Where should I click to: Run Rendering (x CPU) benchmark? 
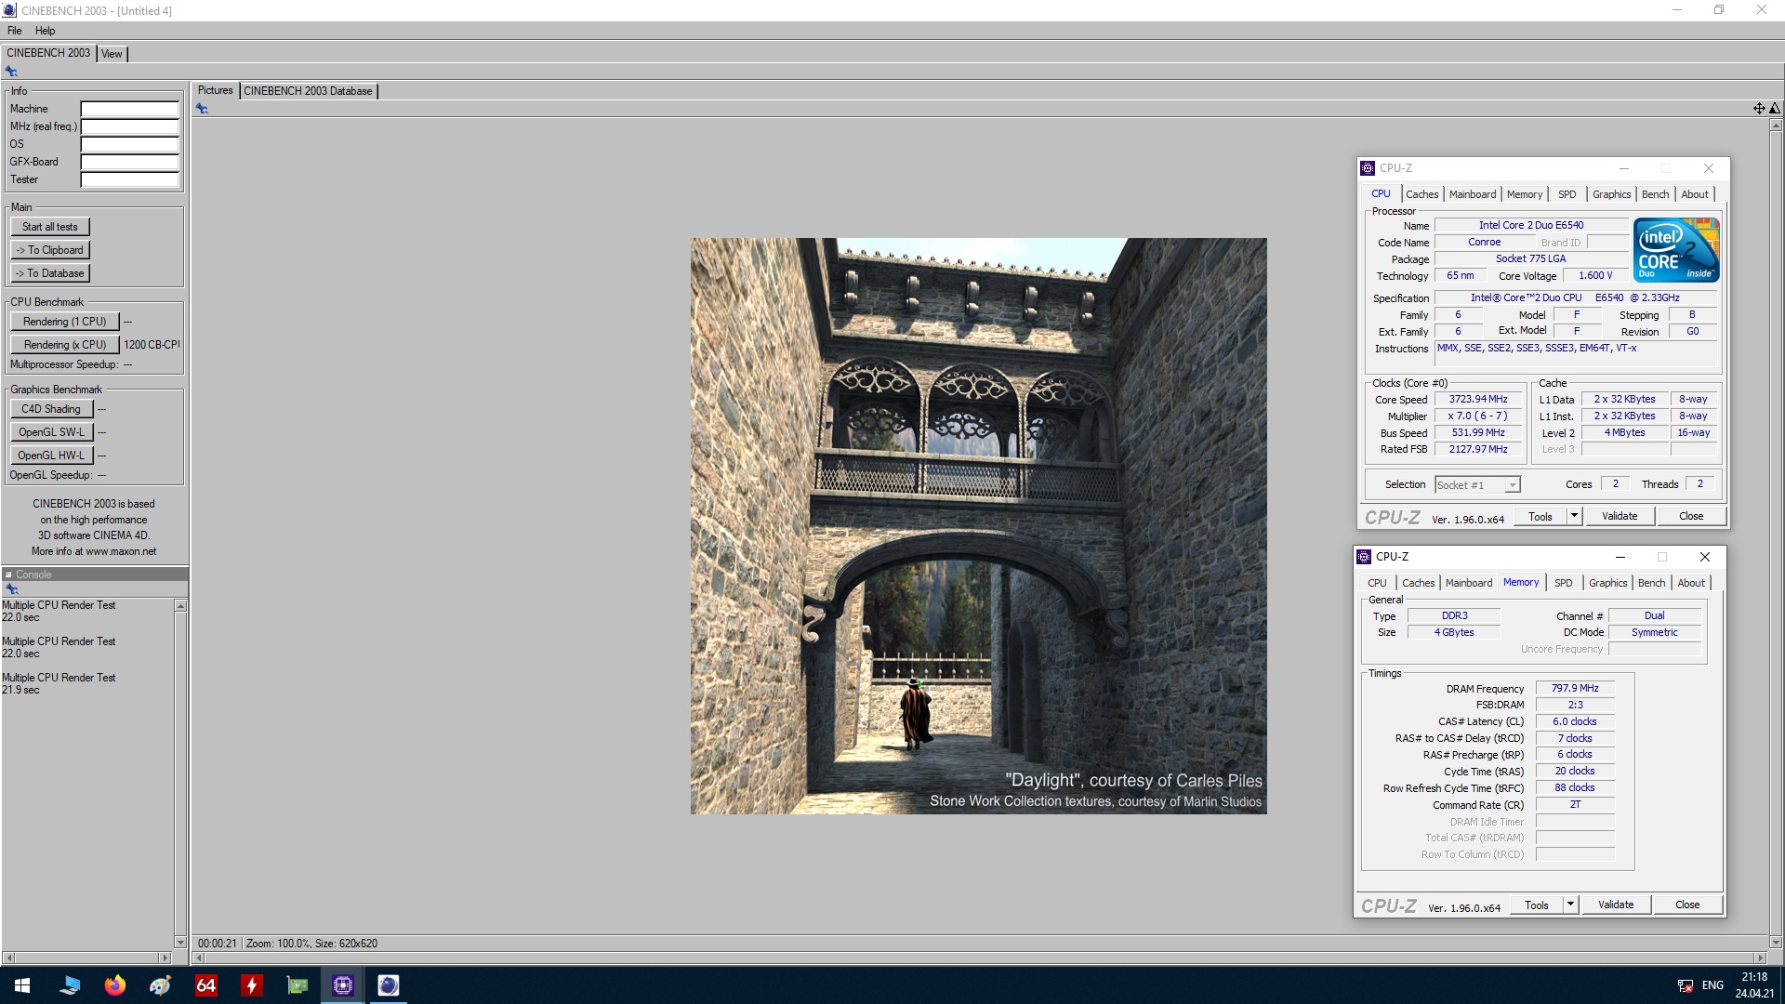(65, 345)
